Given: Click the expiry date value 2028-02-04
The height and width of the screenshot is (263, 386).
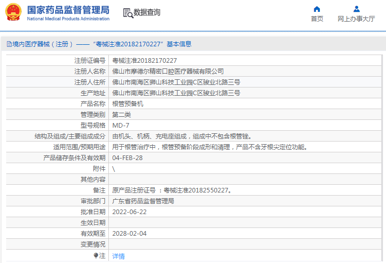Looking at the screenshot, I should (x=129, y=233).
